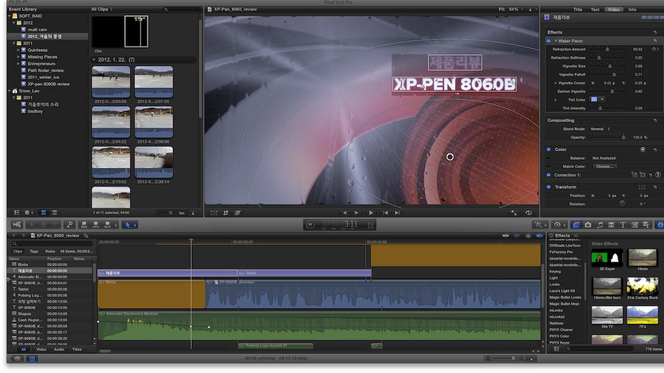Open the Retime menu icon

pyautogui.click(x=560, y=225)
